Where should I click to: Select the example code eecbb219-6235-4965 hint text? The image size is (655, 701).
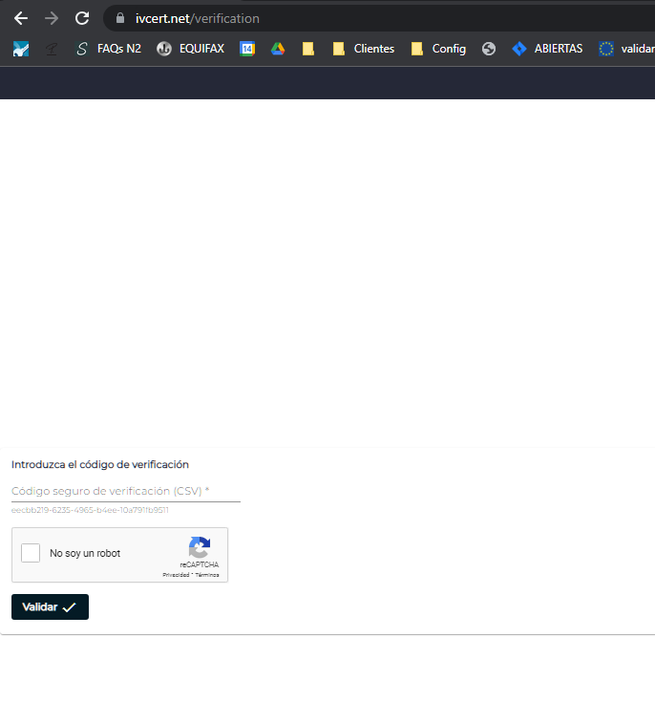coord(90,510)
